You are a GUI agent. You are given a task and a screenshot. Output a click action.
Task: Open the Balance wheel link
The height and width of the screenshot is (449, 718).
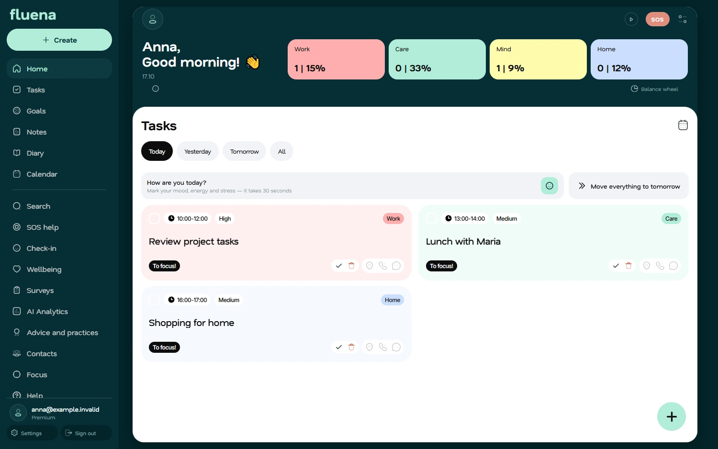[654, 89]
